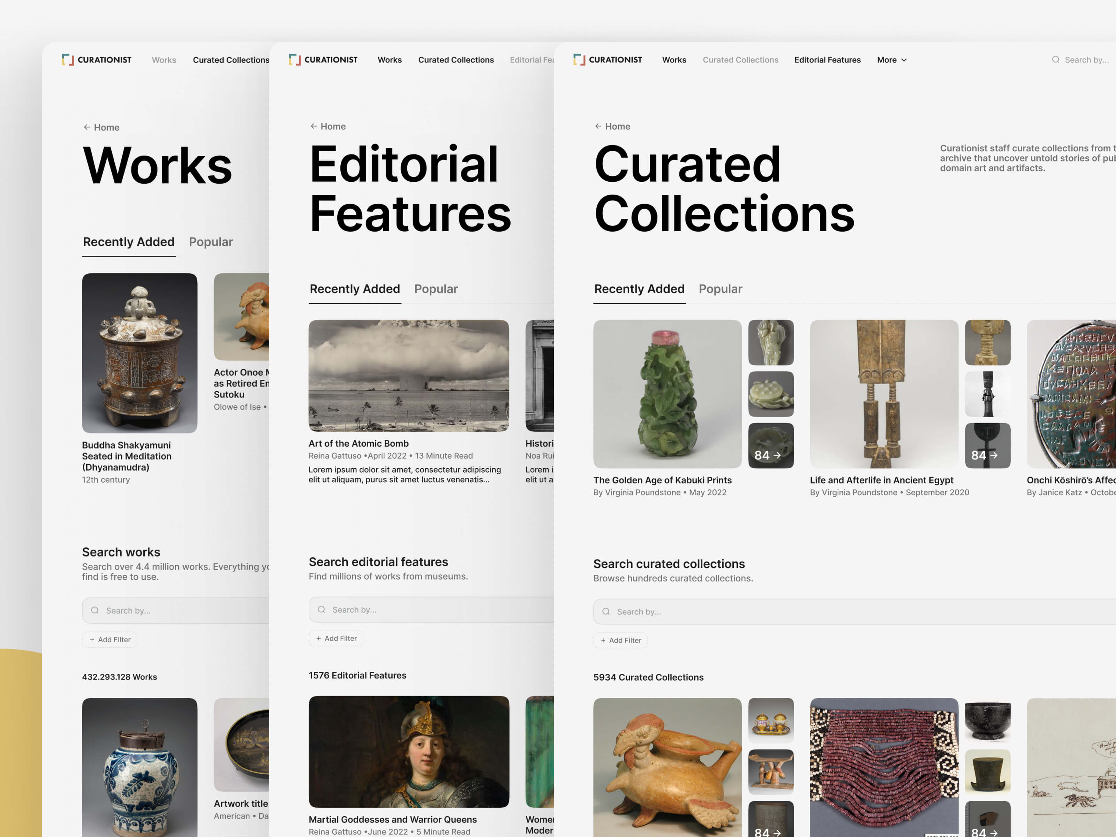Click magnifier icon in Search curated collections field
Viewport: 1116px width, 837px height.
pos(606,611)
